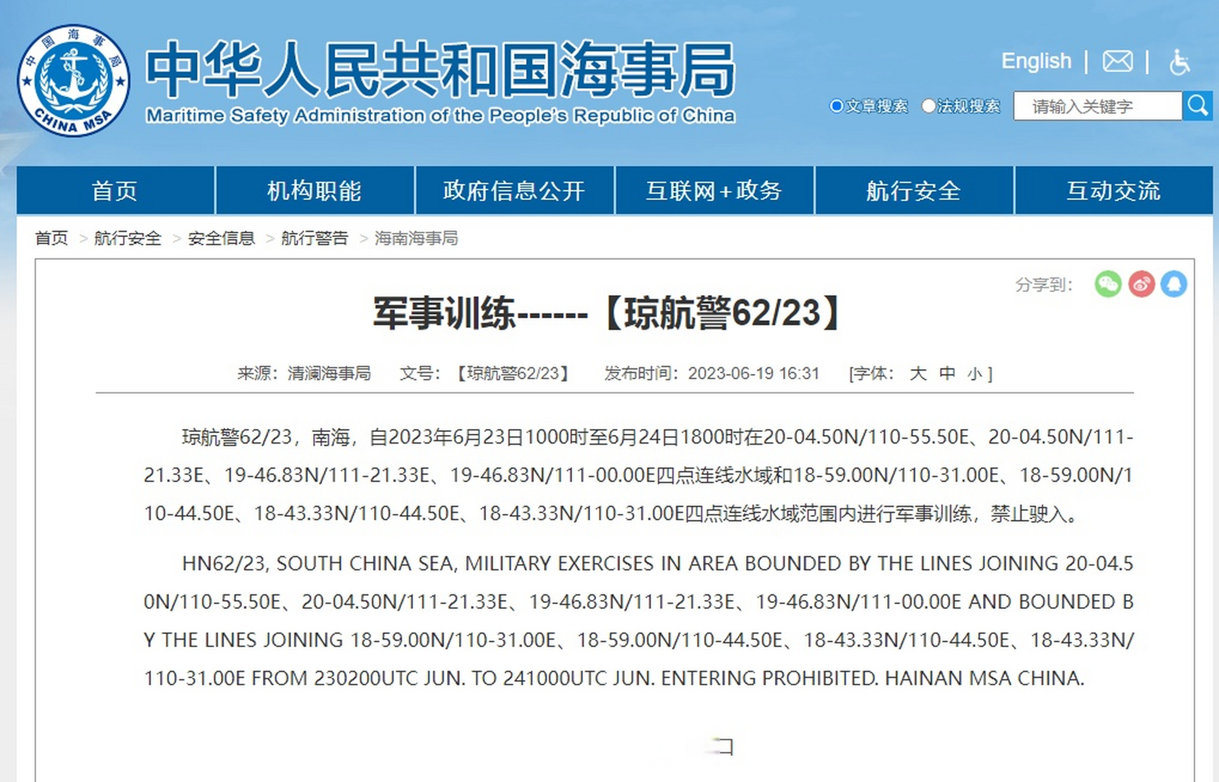
Task: Go to 航行安全 in the breadcrumb
Action: point(128,238)
